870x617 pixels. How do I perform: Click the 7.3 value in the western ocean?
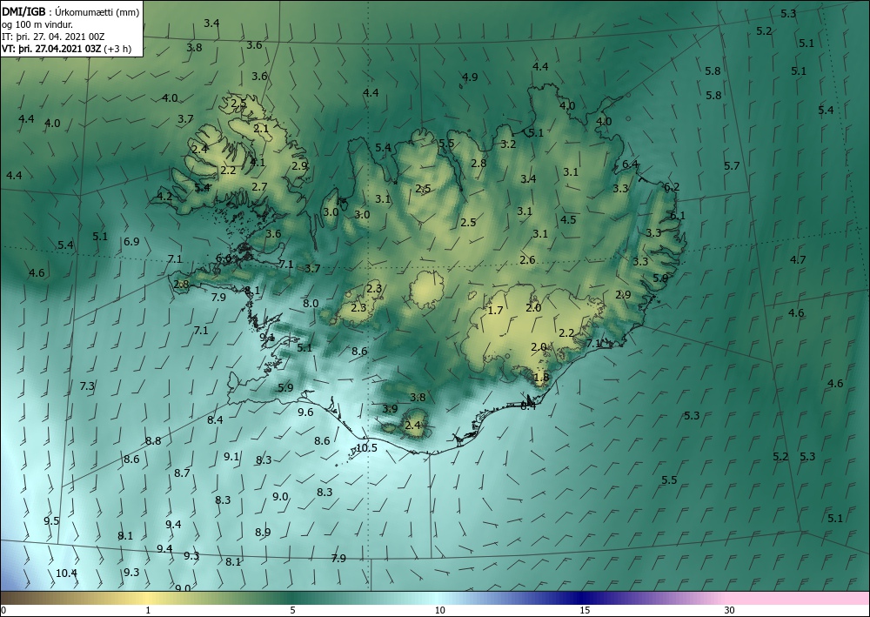(x=87, y=386)
